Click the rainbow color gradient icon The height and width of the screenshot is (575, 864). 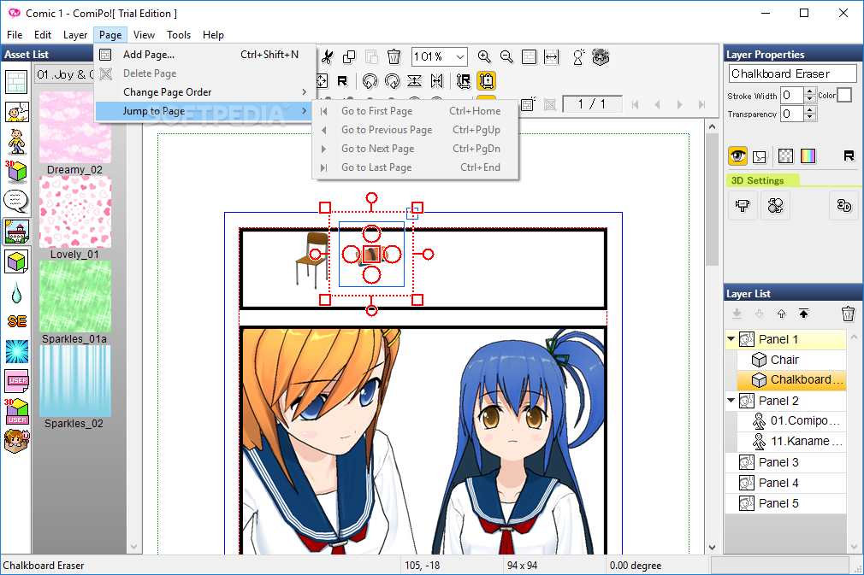click(808, 156)
